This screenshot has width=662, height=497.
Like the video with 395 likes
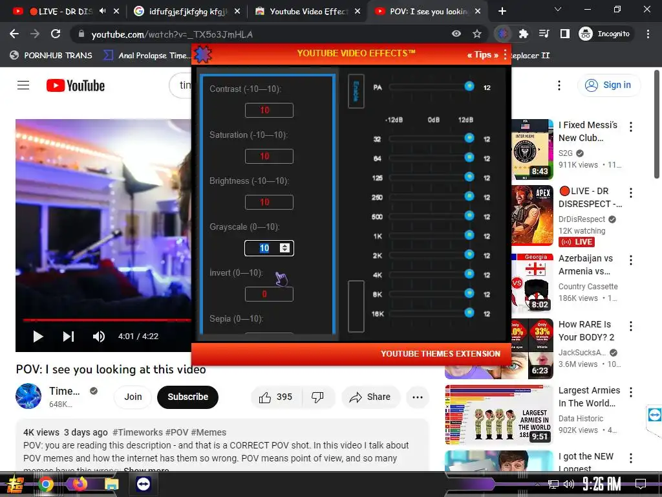click(276, 397)
